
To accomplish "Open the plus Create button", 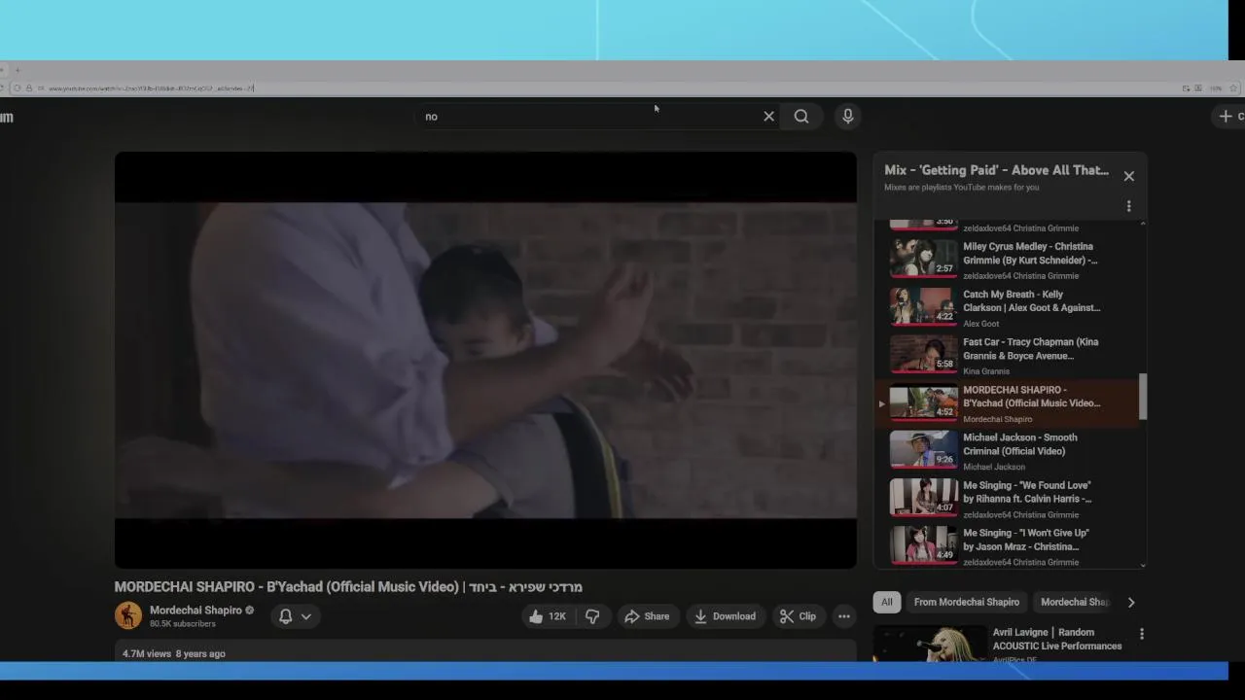I will pyautogui.click(x=1229, y=116).
